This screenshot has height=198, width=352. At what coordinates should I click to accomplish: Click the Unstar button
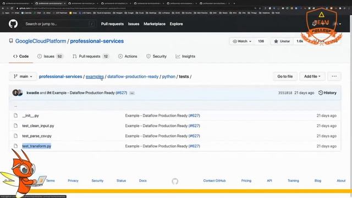[x=282, y=41]
